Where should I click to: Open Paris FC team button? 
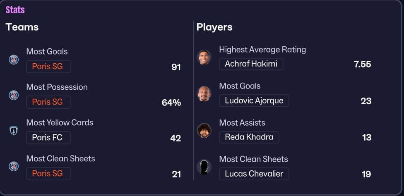[48, 138]
